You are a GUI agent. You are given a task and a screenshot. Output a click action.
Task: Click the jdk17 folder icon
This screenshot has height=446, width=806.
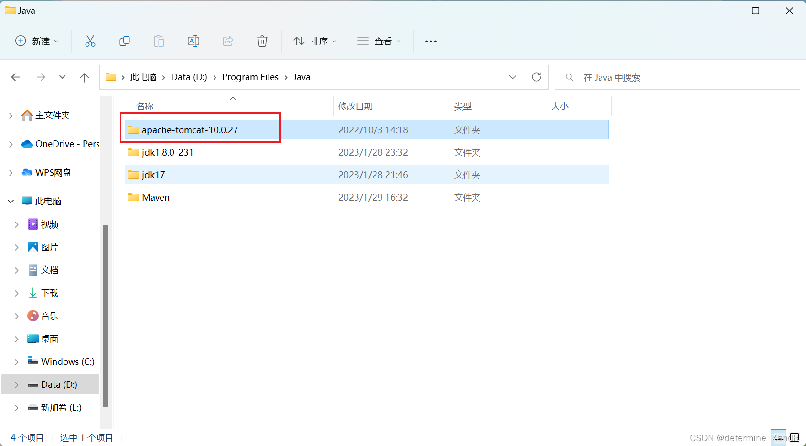[x=133, y=175]
